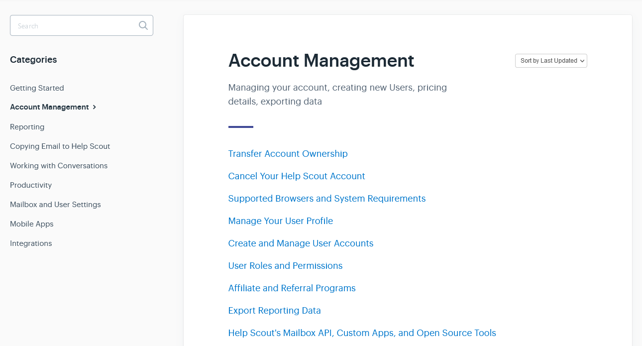Navigate to Mailbox and User Settings

(55, 205)
